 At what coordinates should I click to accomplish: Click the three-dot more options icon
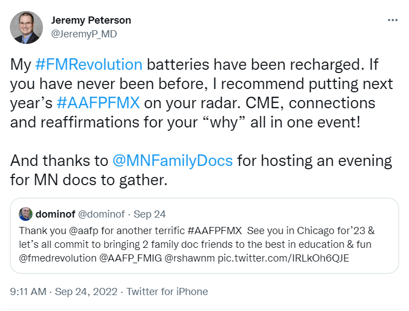392,20
